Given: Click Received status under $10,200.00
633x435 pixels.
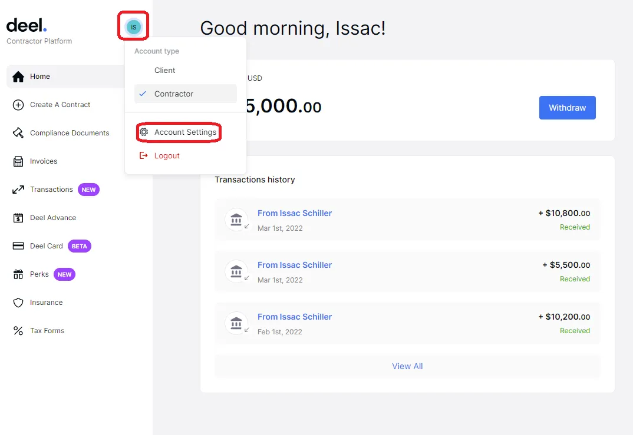Looking at the screenshot, I should (575, 331).
